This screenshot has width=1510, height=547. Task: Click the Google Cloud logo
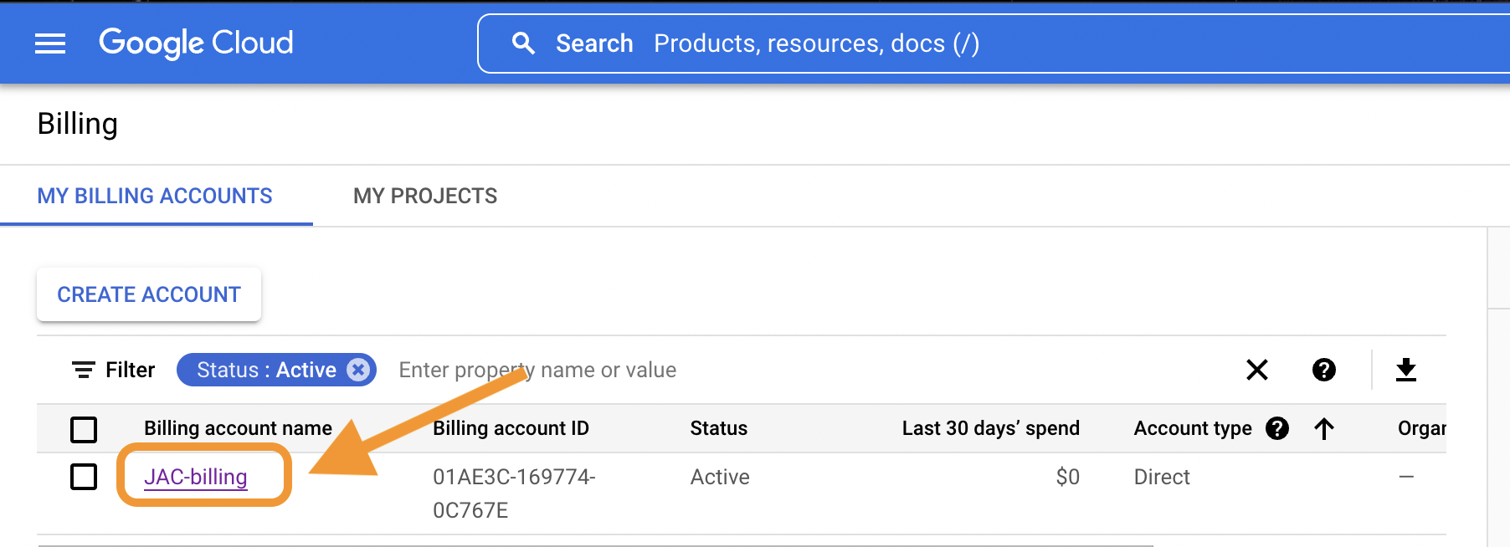(x=196, y=43)
